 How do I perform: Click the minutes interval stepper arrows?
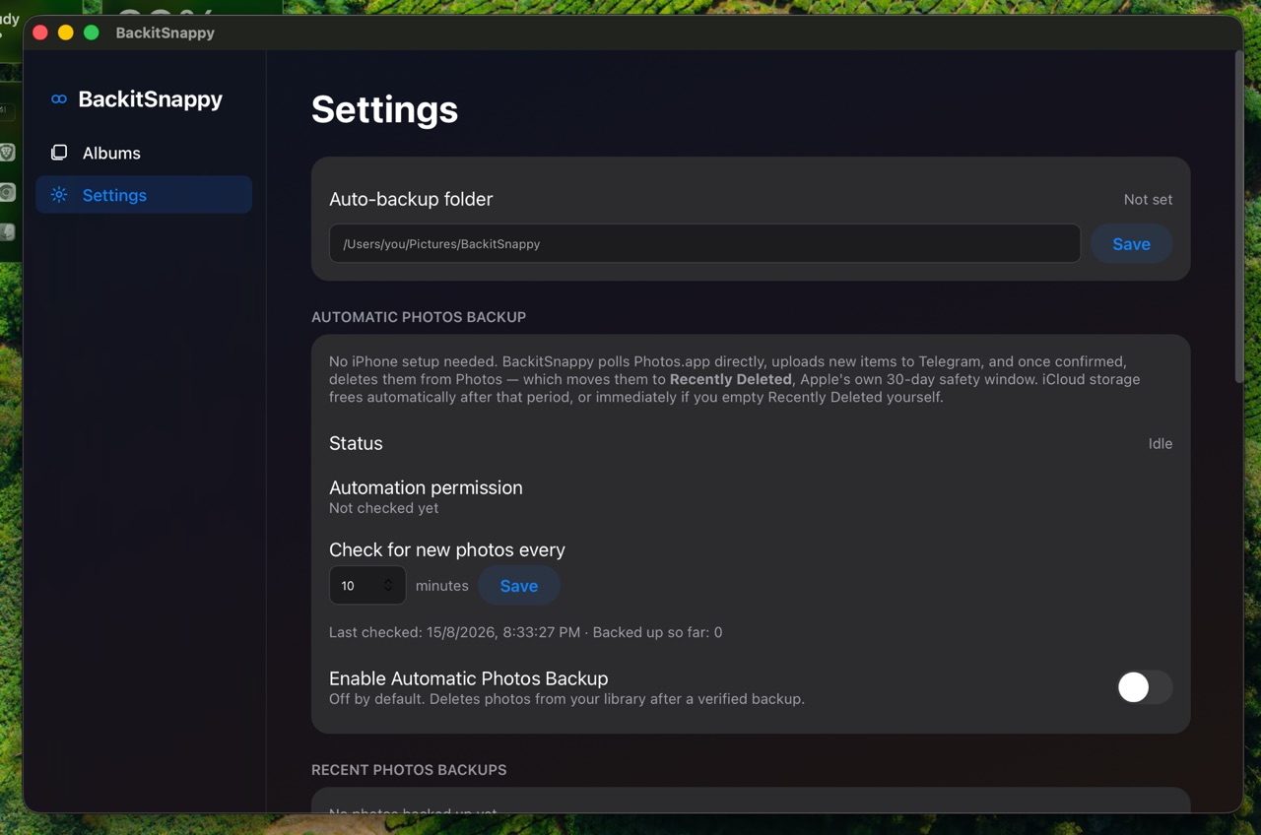[388, 586]
